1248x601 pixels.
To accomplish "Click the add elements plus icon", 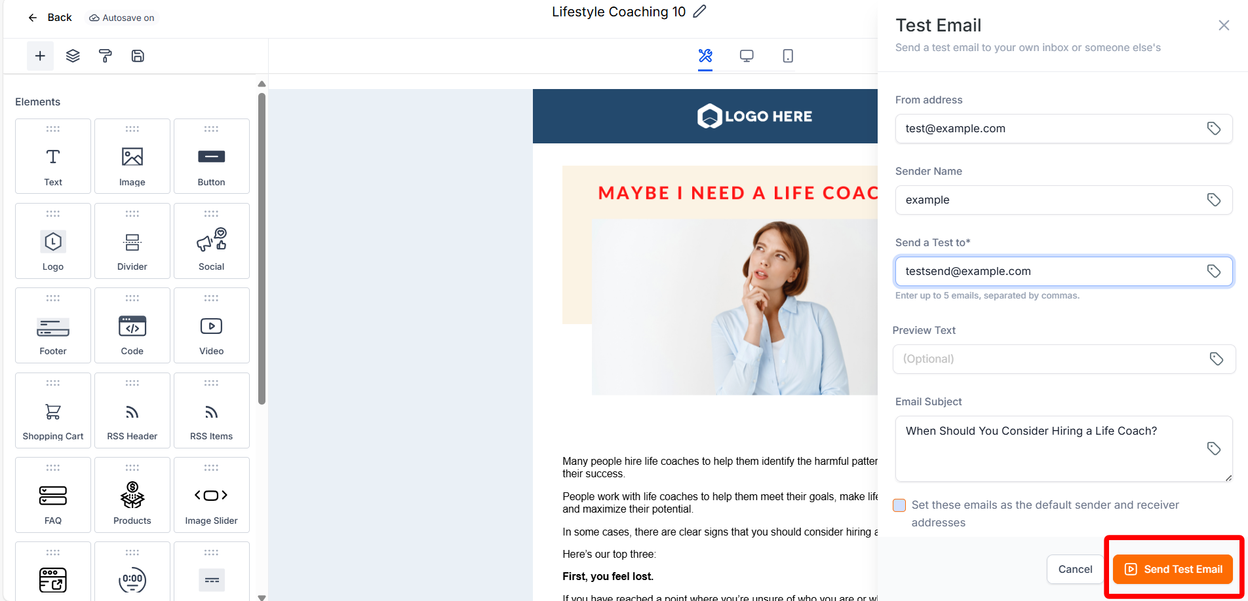I will [40, 56].
